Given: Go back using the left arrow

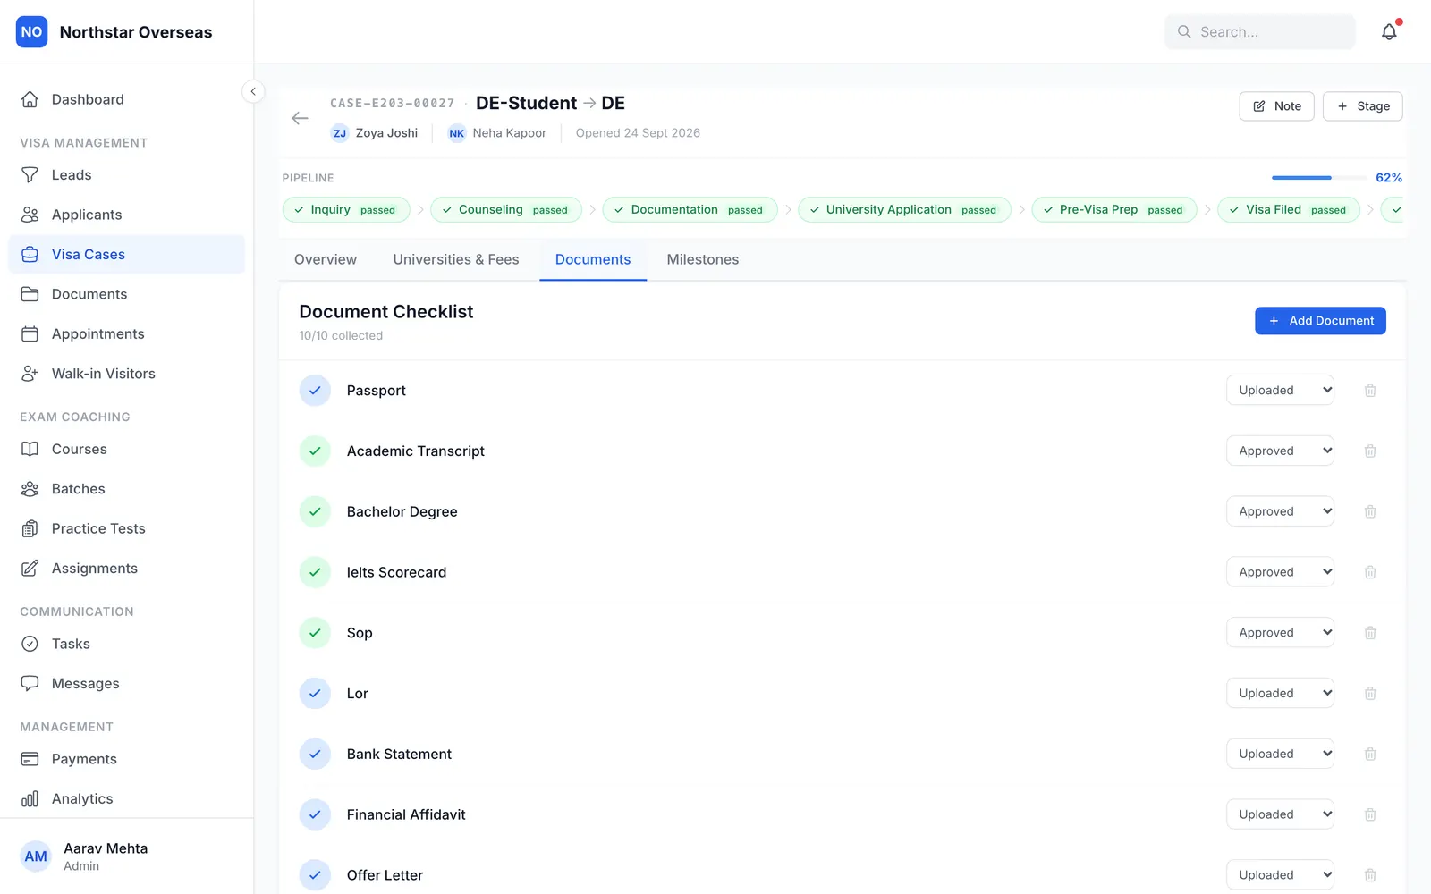Looking at the screenshot, I should tap(300, 118).
